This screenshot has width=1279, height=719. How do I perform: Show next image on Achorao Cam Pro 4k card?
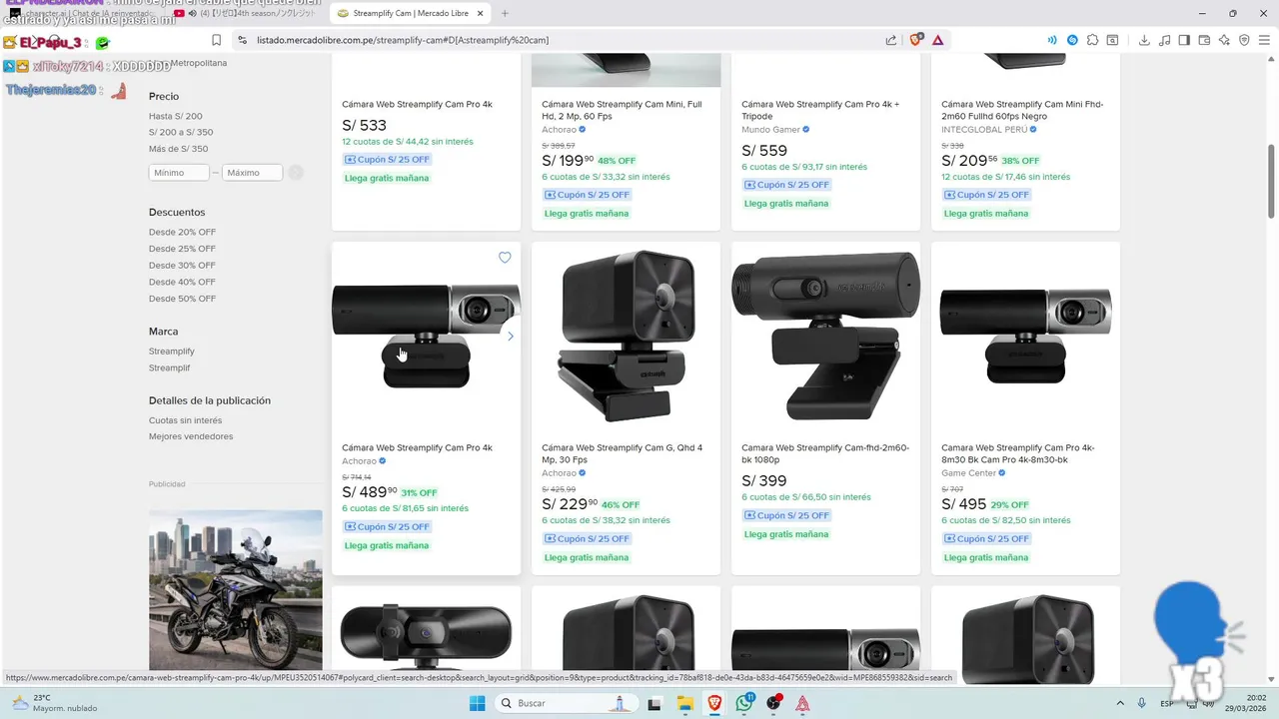510,337
